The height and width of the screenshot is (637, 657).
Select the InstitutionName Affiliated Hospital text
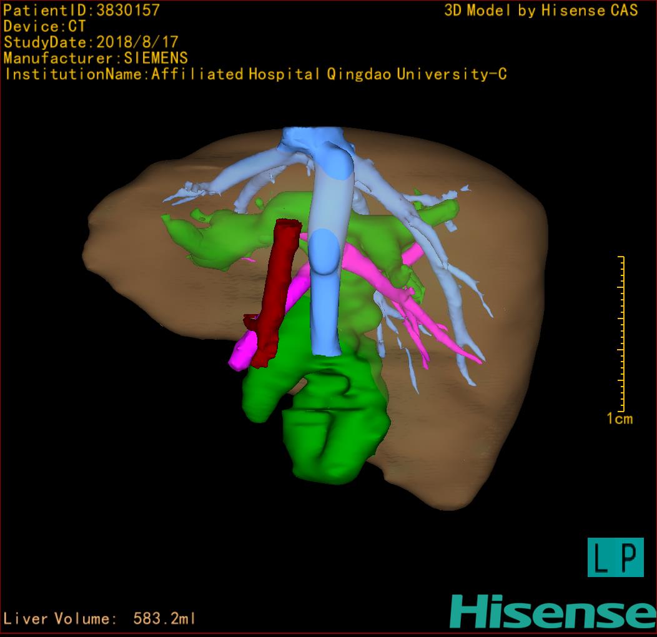click(255, 74)
